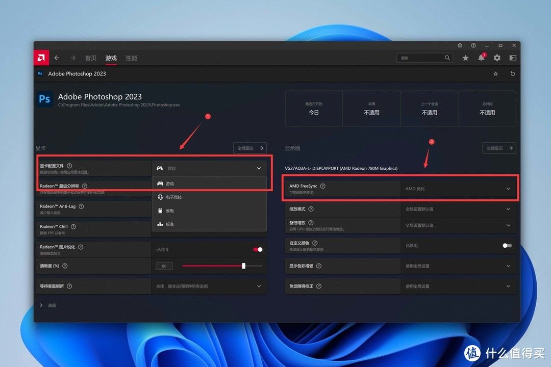Enable the 自定义颜色 switch

point(507,246)
